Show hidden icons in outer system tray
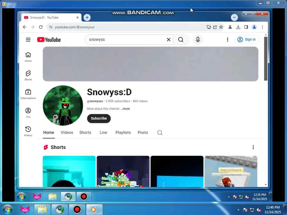Viewport: 287px width, 215px height. coord(238,210)
